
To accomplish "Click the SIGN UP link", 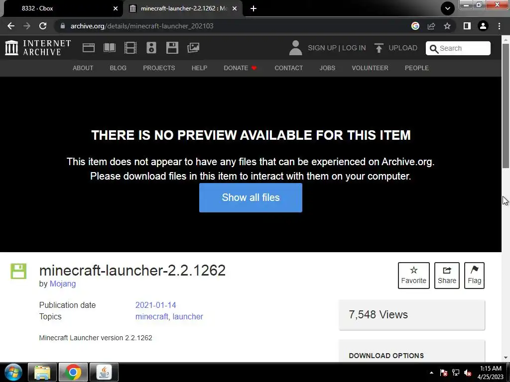I will 322,48.
